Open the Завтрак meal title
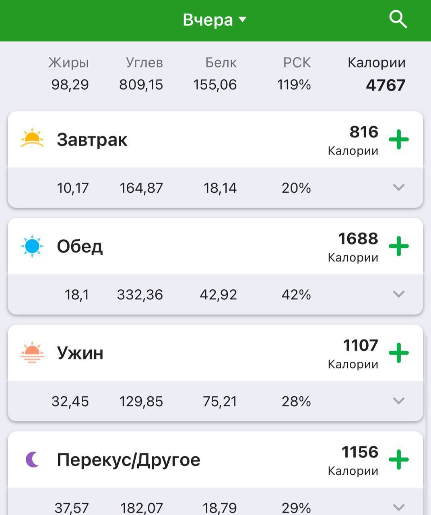431x515 pixels. coord(92,140)
